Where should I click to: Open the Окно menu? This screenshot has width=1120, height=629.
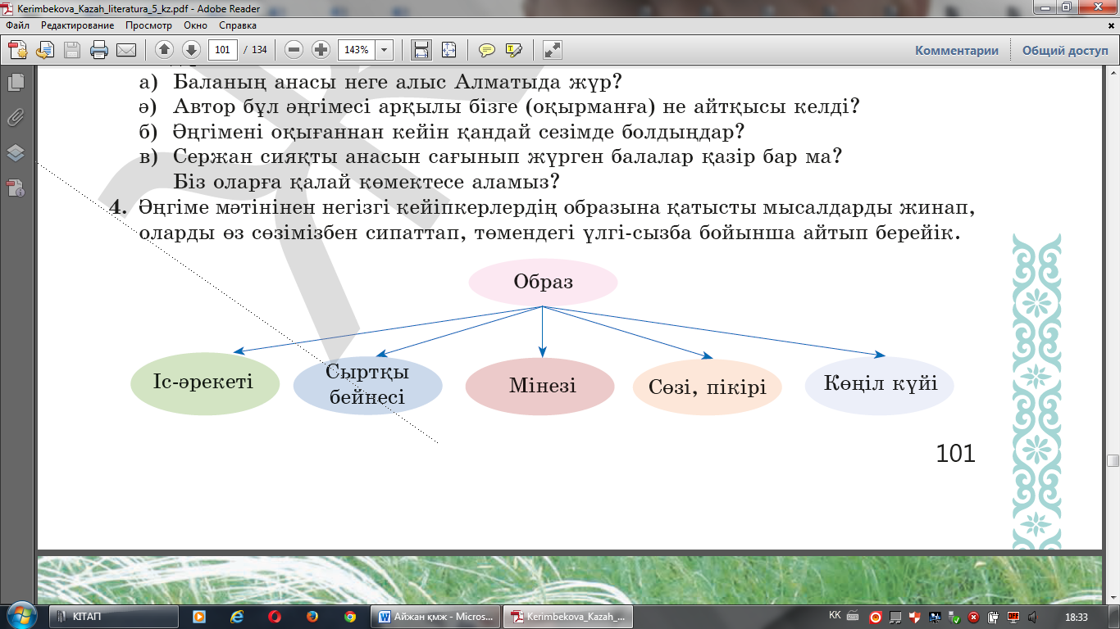[x=195, y=25]
